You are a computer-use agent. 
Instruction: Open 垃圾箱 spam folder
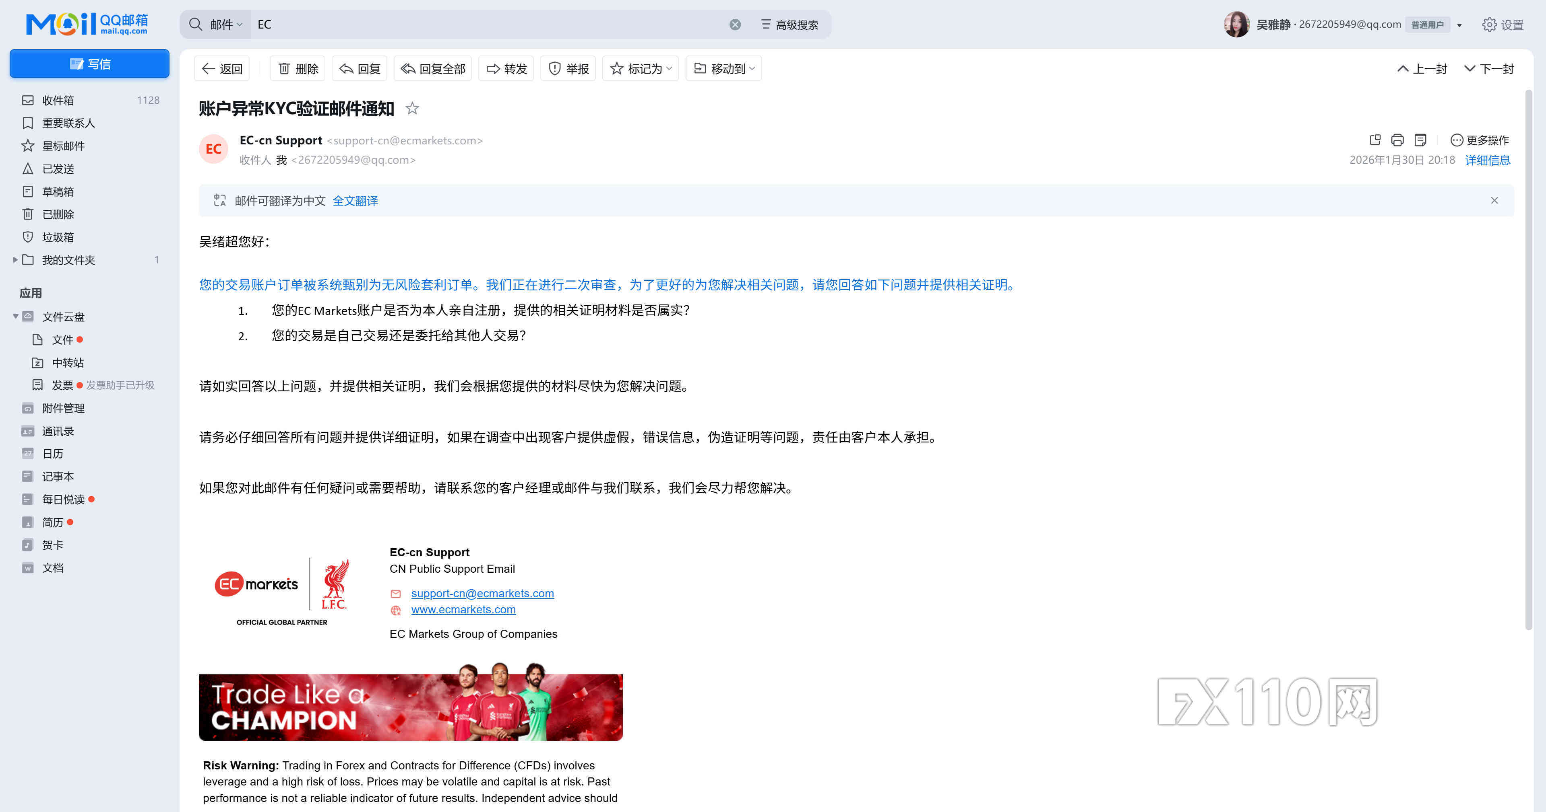pyautogui.click(x=90, y=237)
